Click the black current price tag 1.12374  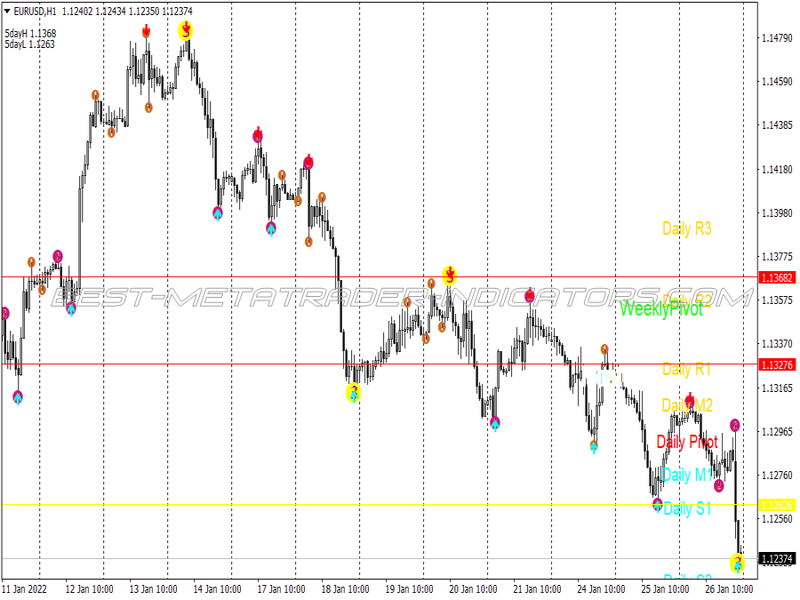click(x=777, y=559)
